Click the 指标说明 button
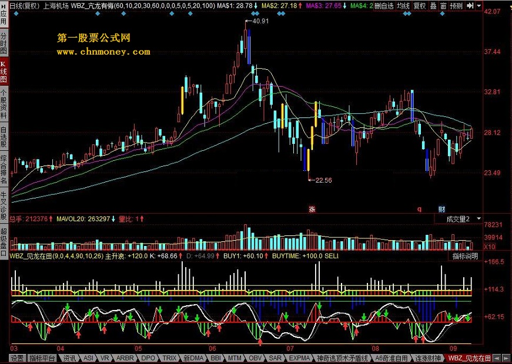 [x=465, y=257]
